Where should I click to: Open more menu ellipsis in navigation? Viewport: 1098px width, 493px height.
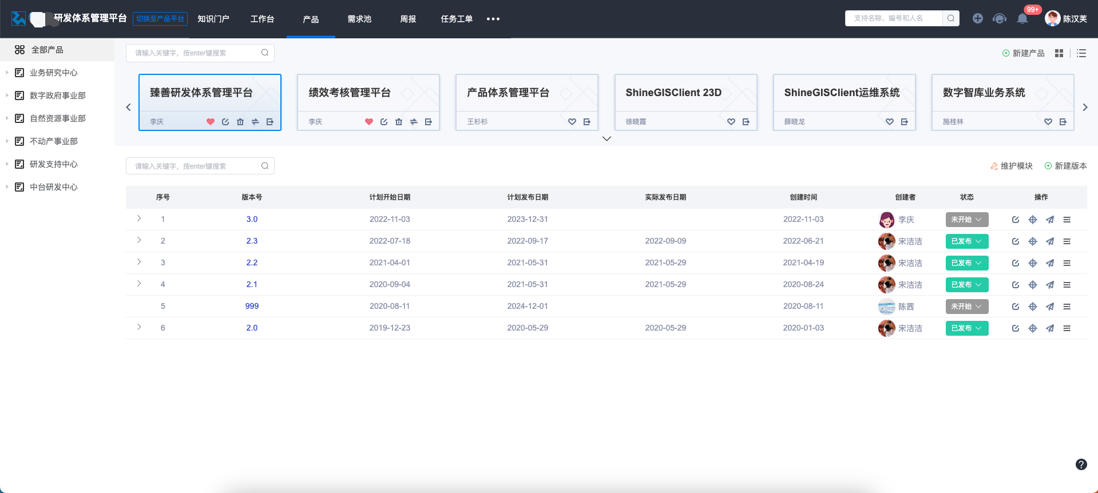(493, 19)
